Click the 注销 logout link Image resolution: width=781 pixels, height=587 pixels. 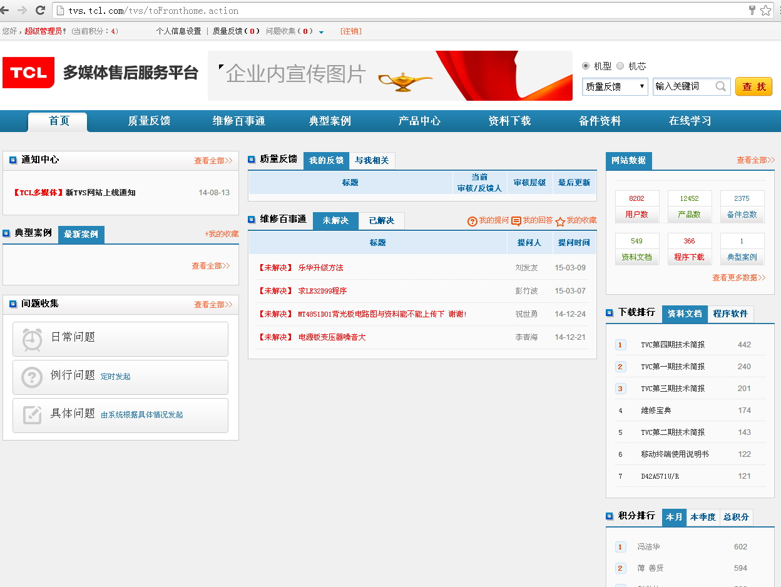click(x=350, y=31)
